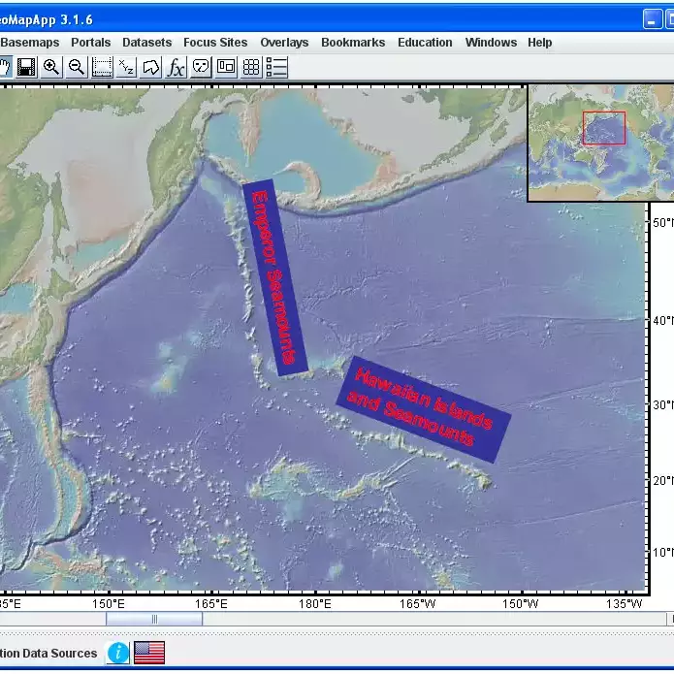Click the XYZ profile tool icon
674x674 pixels.
pyautogui.click(x=127, y=67)
